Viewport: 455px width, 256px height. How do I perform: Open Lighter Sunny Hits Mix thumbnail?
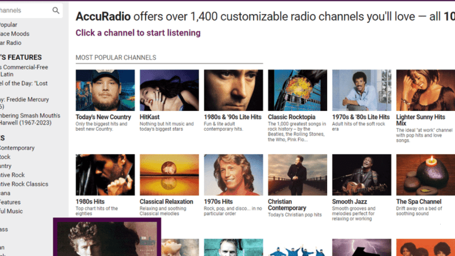(x=425, y=90)
